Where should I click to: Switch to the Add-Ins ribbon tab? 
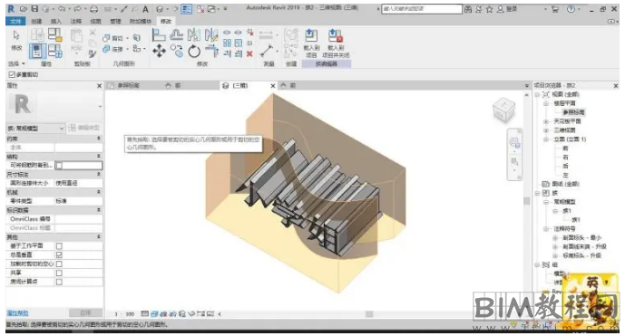pyautogui.click(x=141, y=21)
